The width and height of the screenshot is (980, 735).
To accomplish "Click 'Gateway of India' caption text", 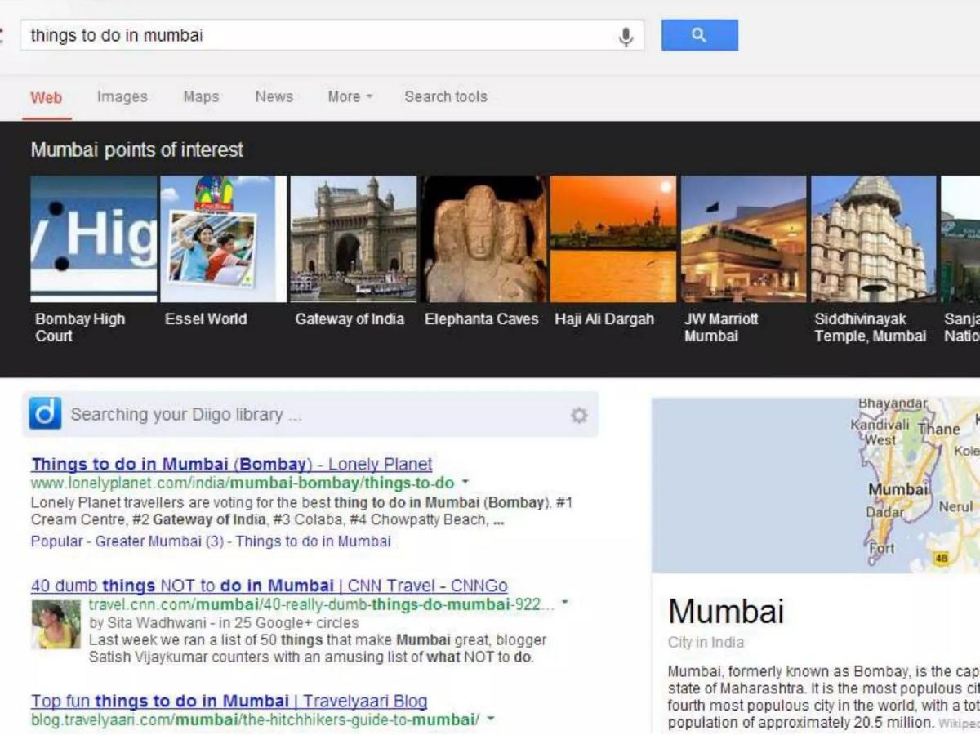I will 350,319.
